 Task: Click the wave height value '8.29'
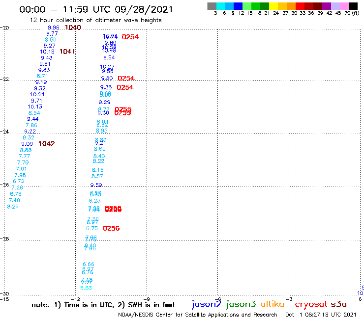[13, 207]
